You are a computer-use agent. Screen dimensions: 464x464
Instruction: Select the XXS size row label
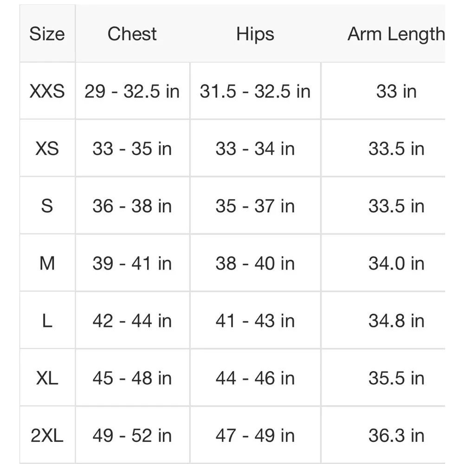[x=47, y=91]
